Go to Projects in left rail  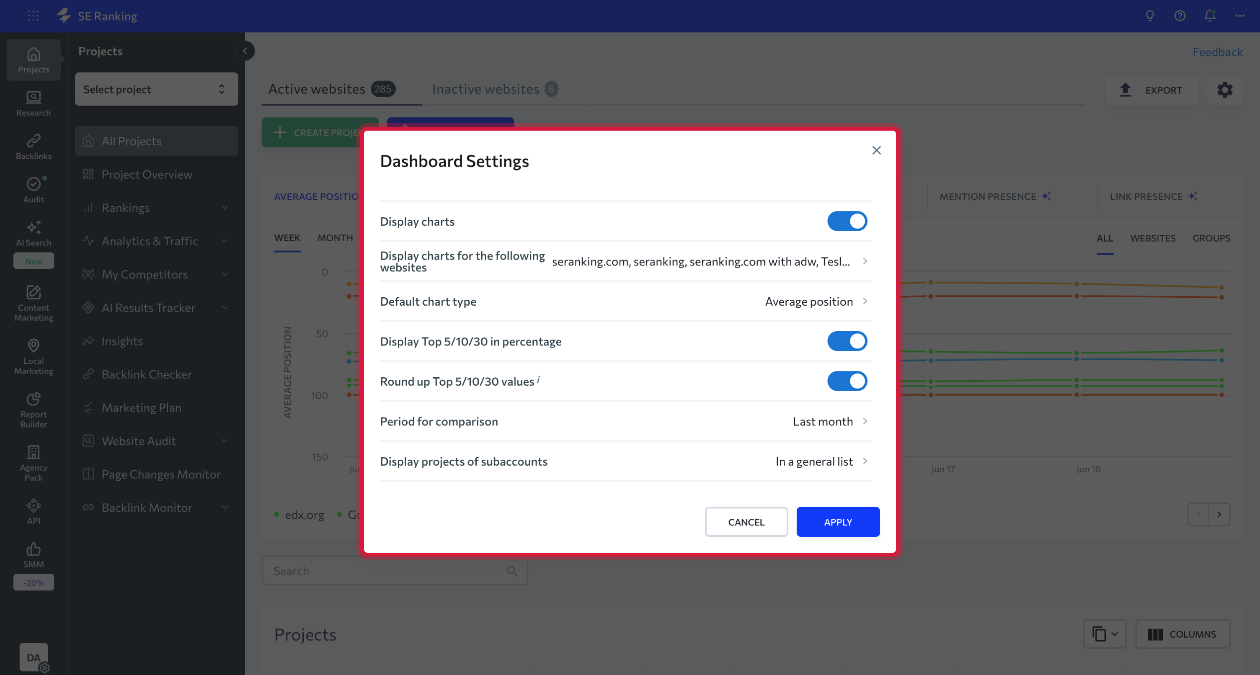(x=34, y=60)
